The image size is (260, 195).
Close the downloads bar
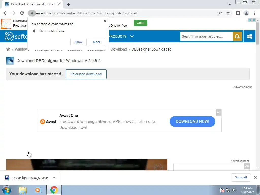255,177
